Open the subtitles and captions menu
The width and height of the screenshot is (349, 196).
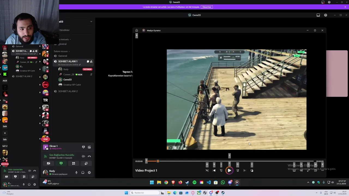point(294,170)
